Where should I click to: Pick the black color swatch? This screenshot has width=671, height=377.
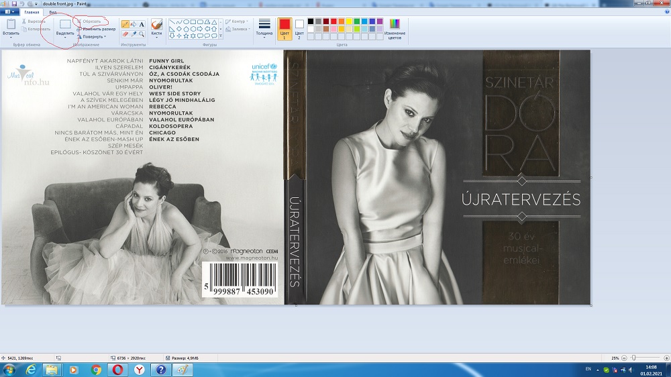pyautogui.click(x=311, y=21)
